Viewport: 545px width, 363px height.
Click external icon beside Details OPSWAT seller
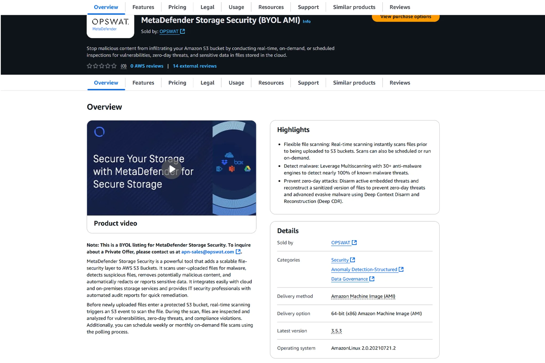point(354,243)
